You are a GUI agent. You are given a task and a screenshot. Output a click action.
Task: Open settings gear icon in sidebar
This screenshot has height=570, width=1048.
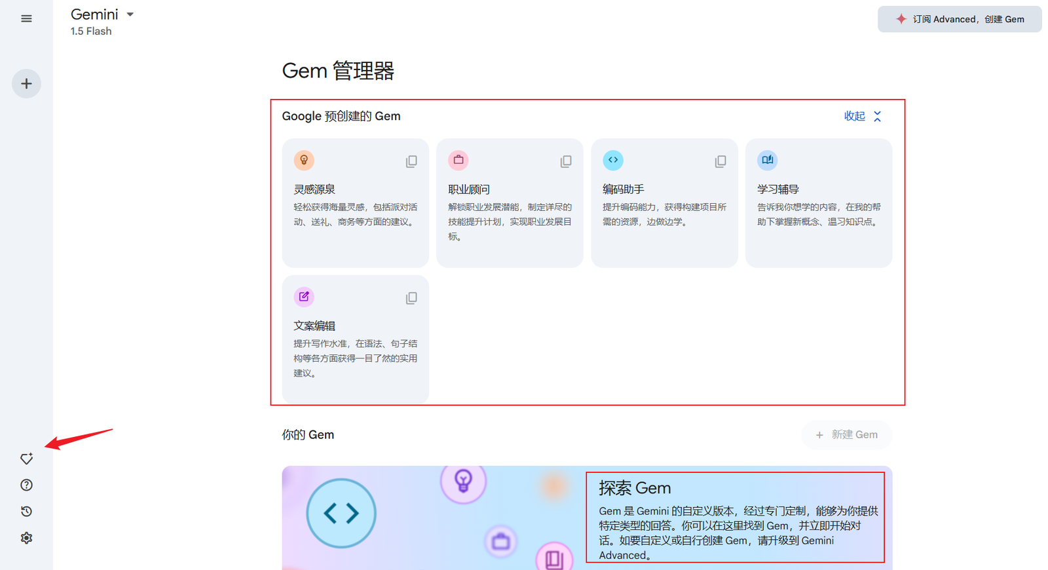pos(26,538)
